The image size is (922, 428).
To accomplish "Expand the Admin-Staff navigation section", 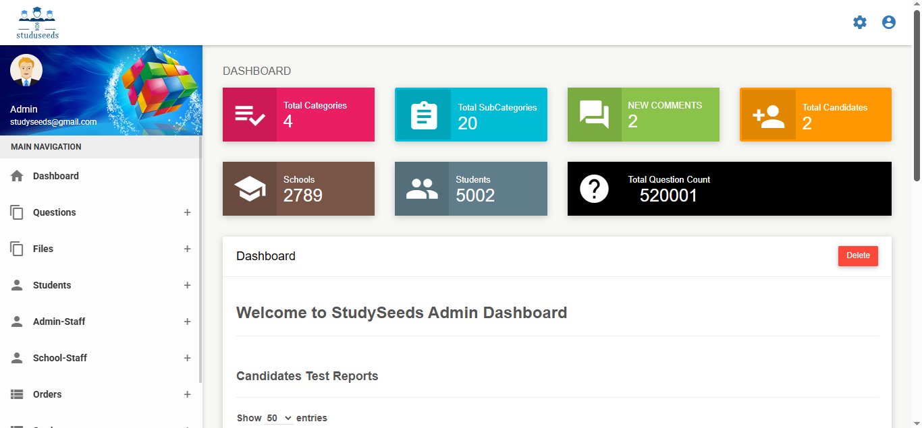I will [187, 322].
